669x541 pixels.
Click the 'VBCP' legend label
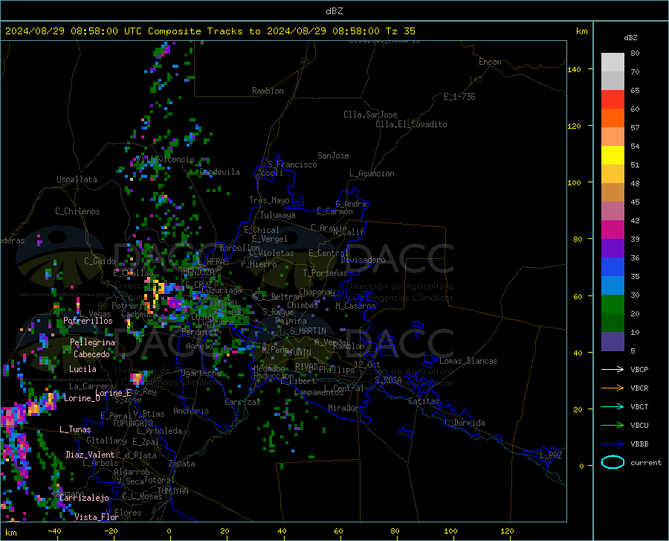[639, 369]
